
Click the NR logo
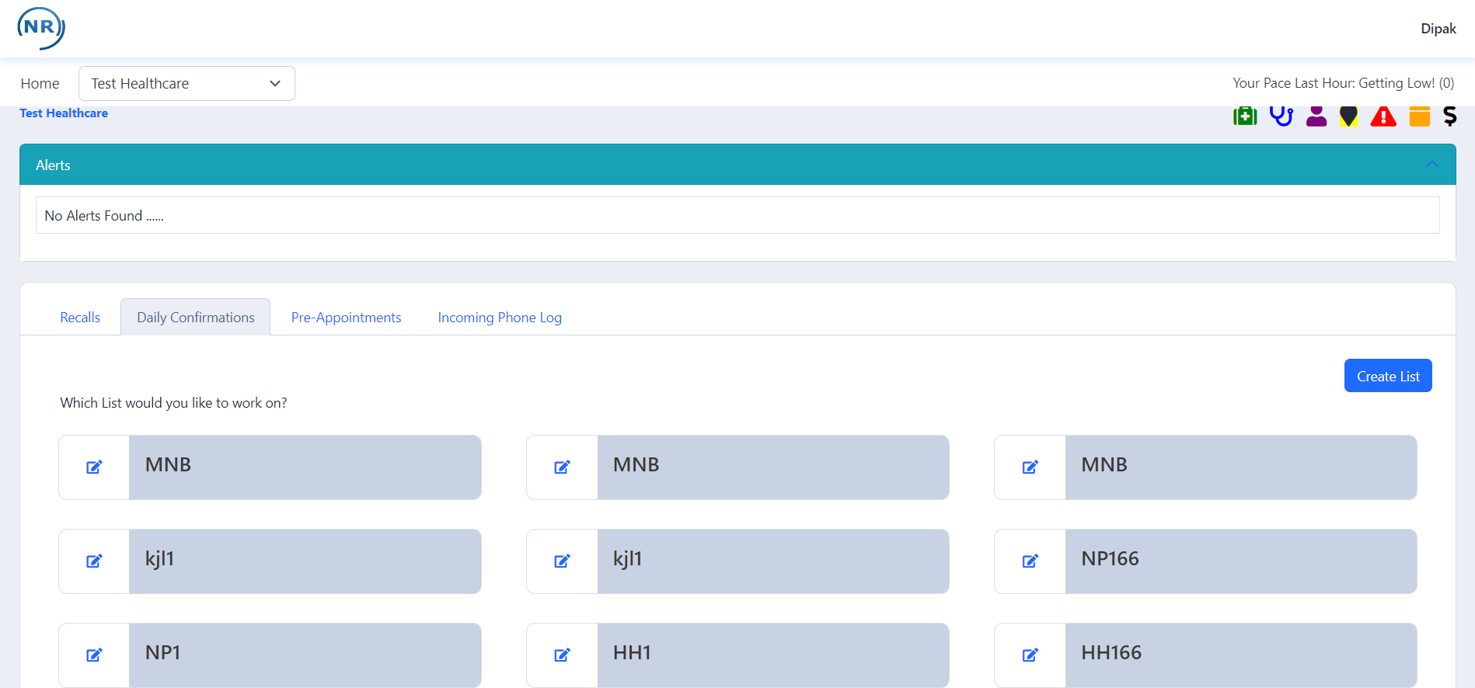pyautogui.click(x=41, y=29)
